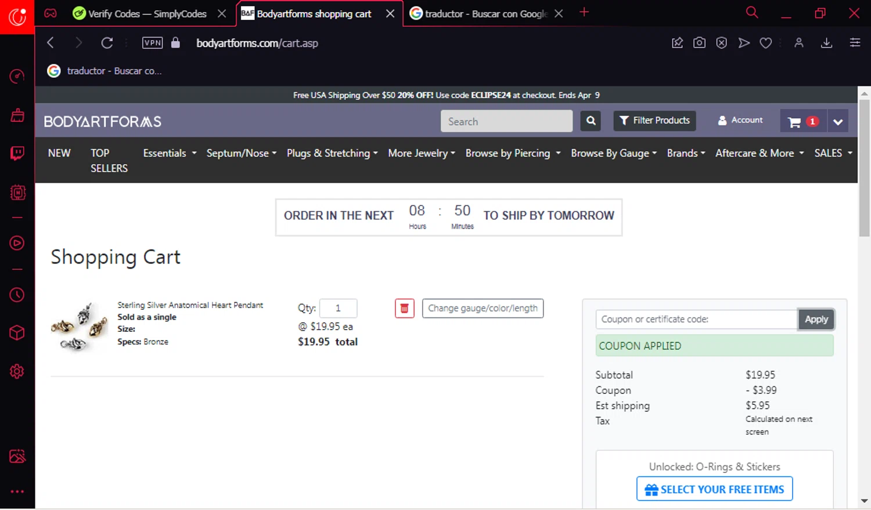Expand the cart dropdown chevron
Viewport: 871px width, 510px height.
pos(838,121)
